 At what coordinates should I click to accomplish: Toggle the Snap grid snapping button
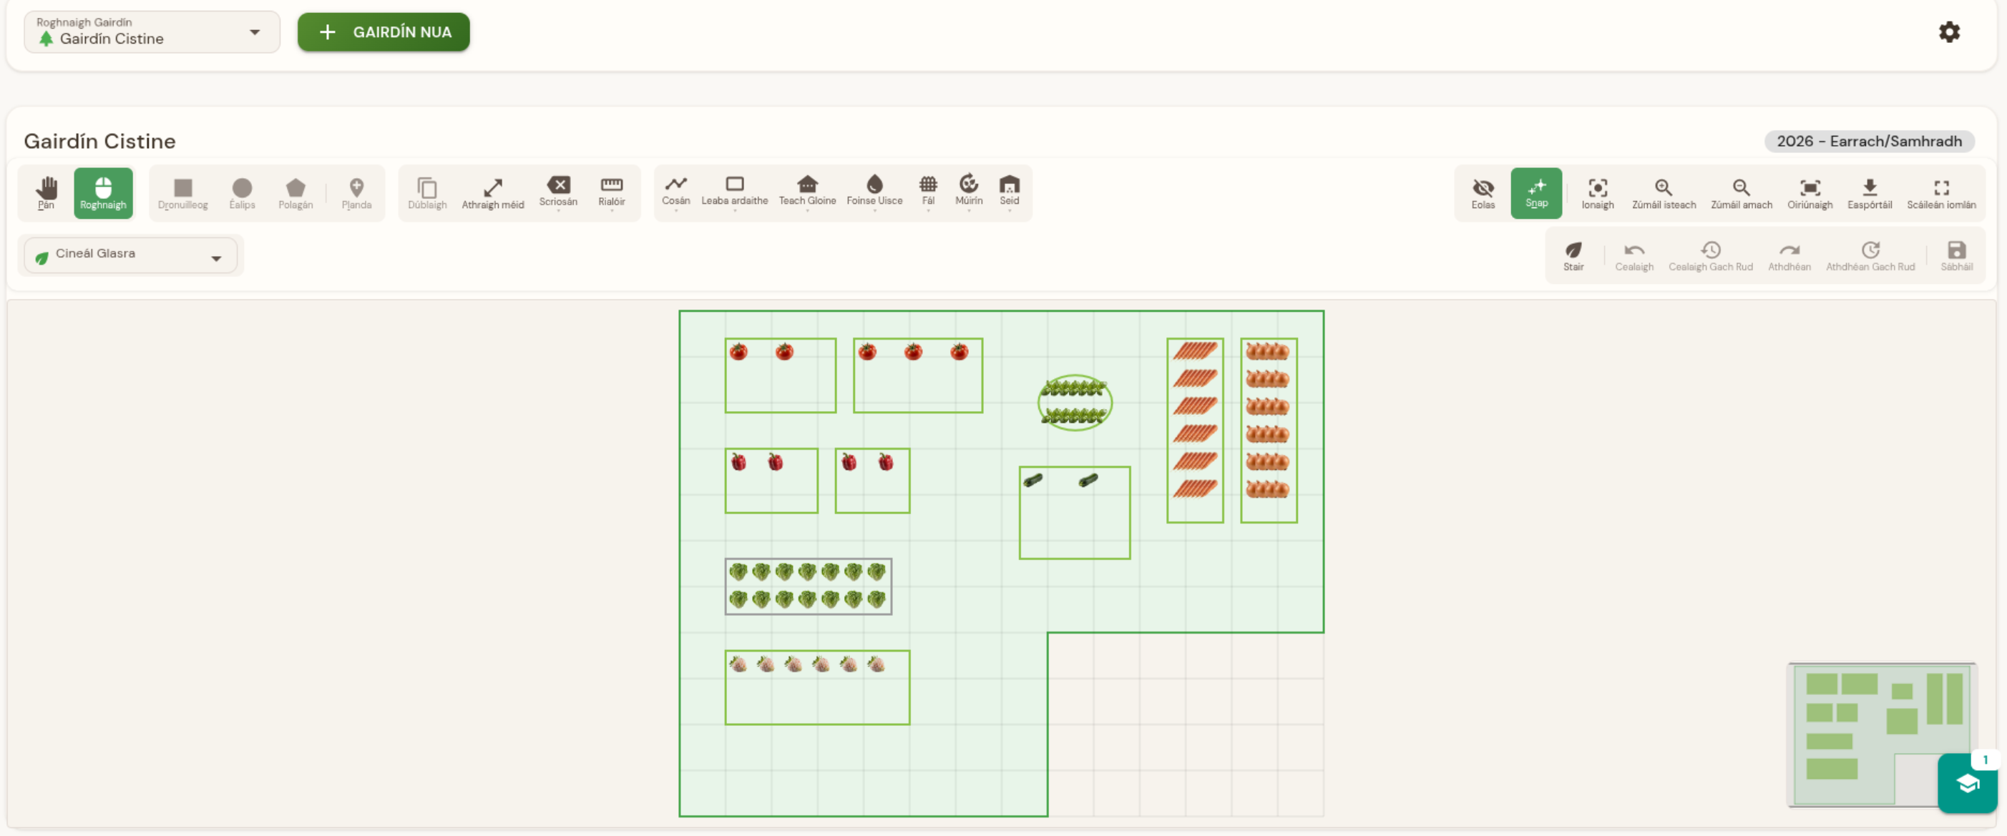click(x=1535, y=193)
